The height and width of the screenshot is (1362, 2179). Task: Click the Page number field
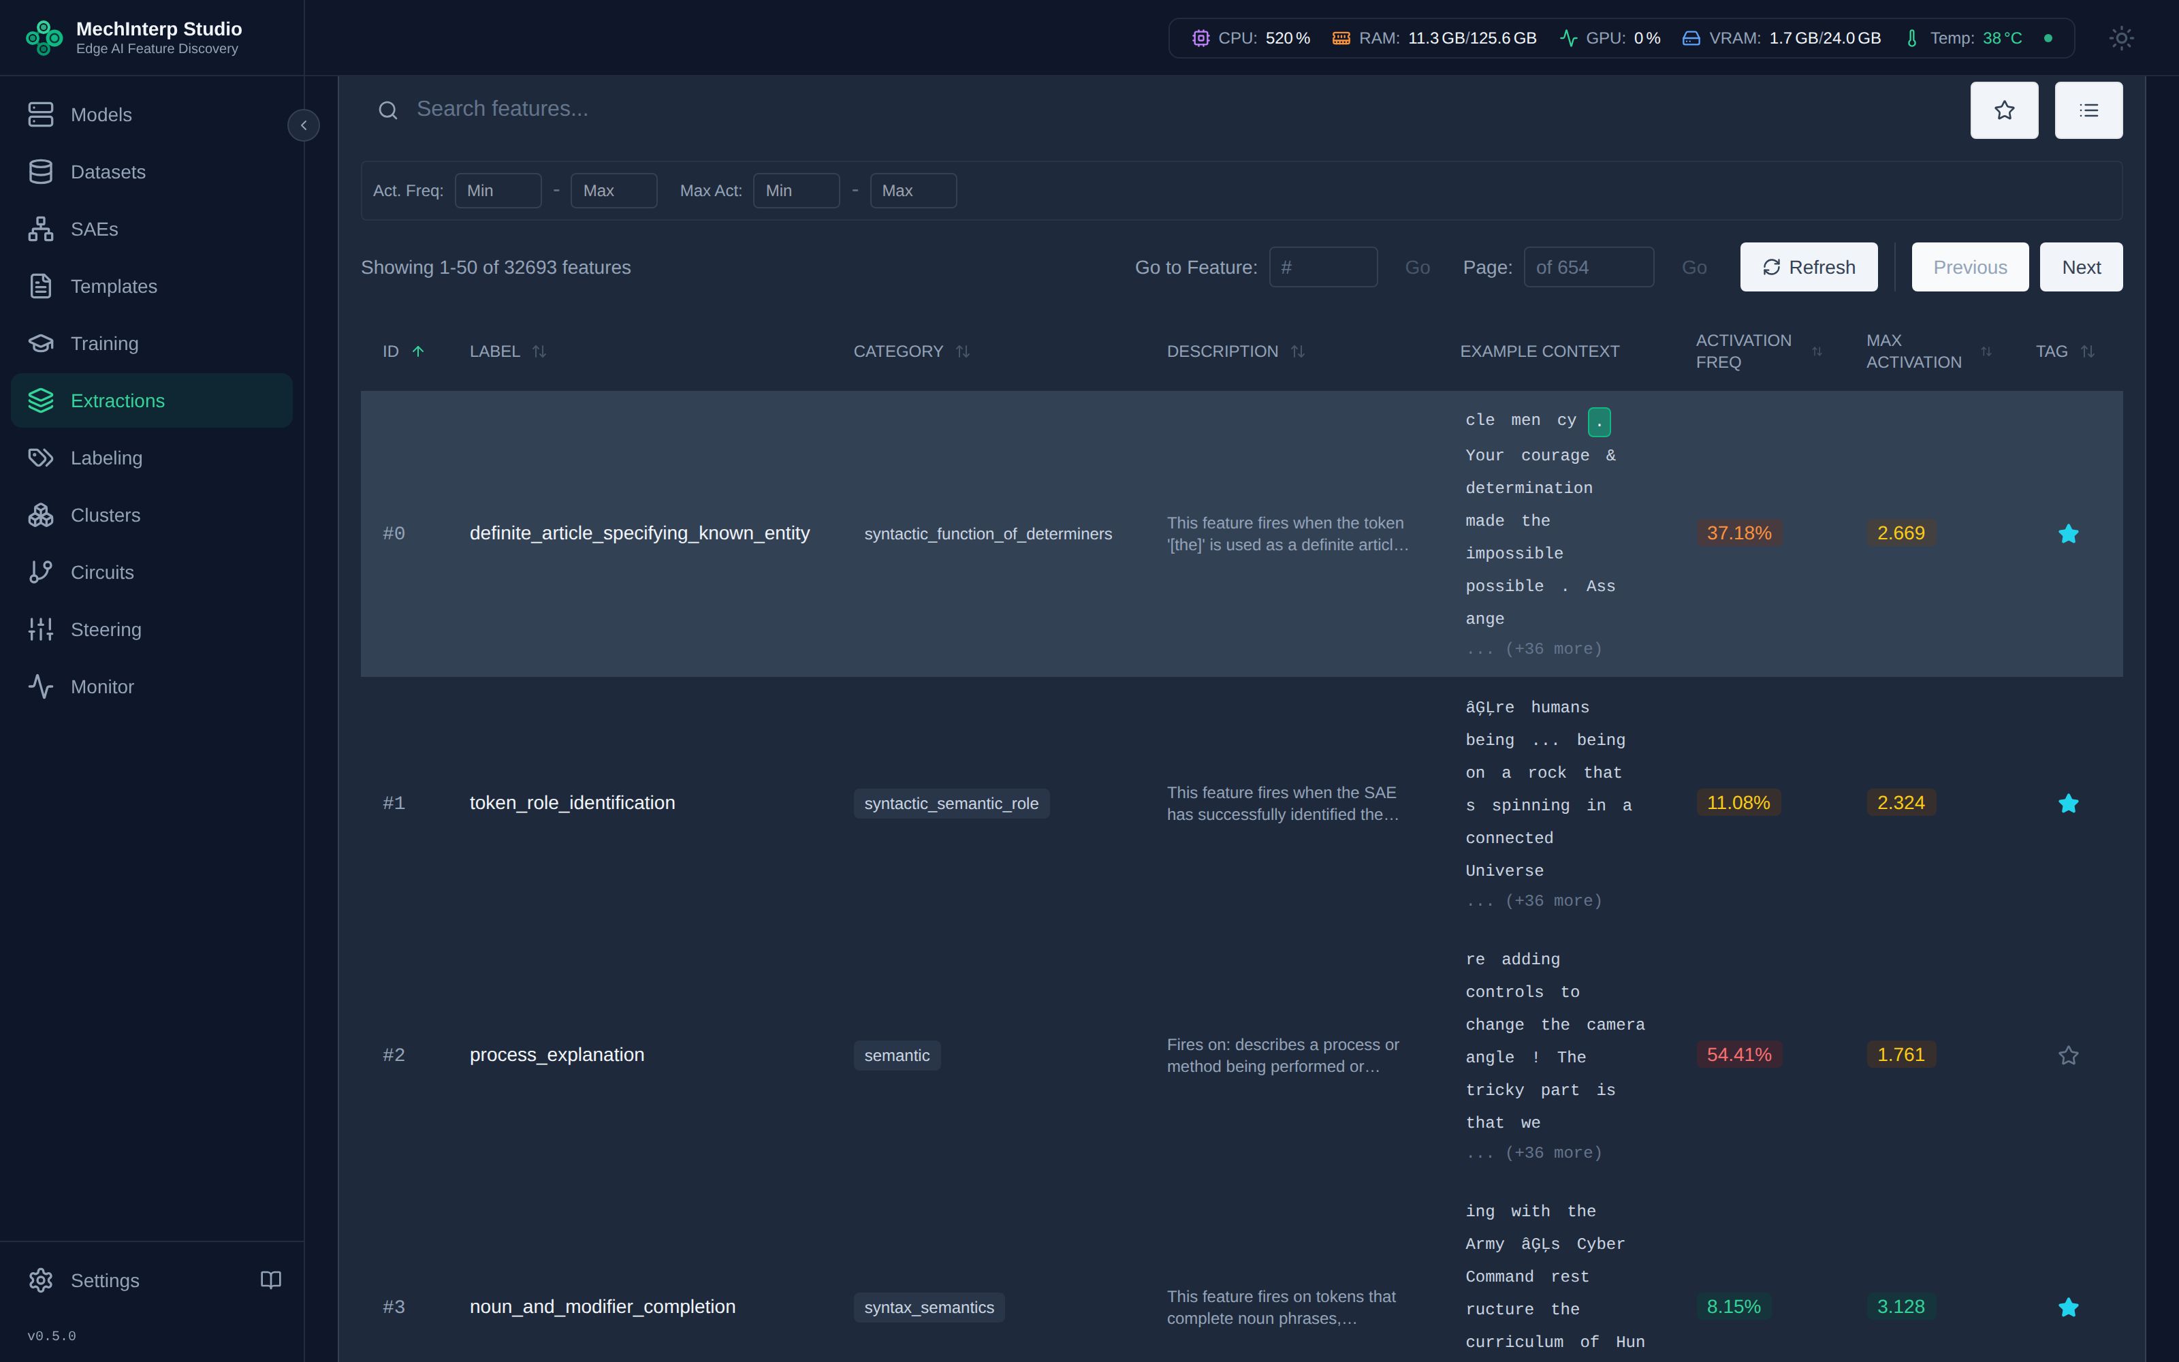1589,268
